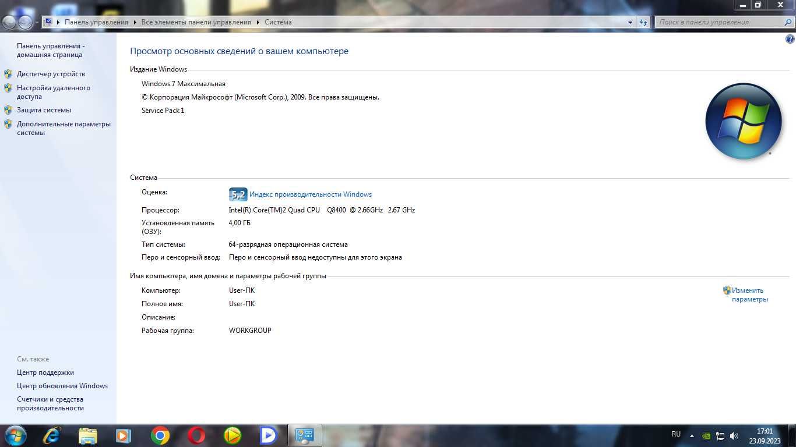
Task: Click shield icon next to "Изменить параметры"
Action: coord(727,290)
